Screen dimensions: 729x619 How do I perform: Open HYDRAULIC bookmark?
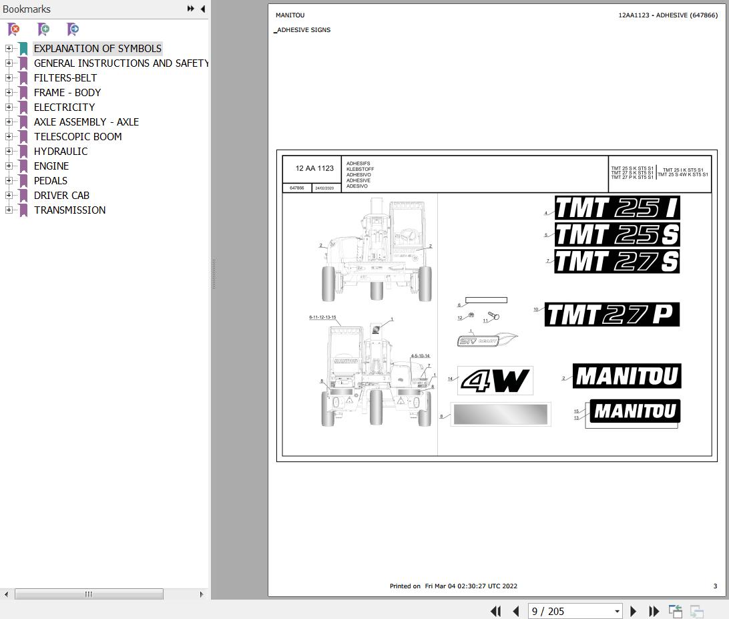[61, 151]
